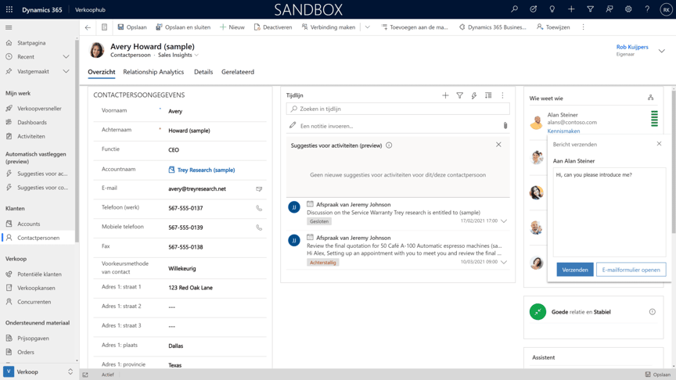This screenshot has width=676, height=380.
Task: Open the Details tab
Action: (x=203, y=72)
